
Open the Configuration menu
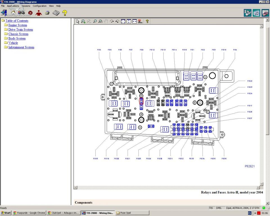click(40, 6)
